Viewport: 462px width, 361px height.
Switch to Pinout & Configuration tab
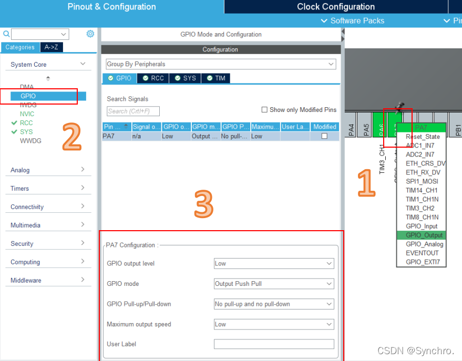click(x=111, y=7)
